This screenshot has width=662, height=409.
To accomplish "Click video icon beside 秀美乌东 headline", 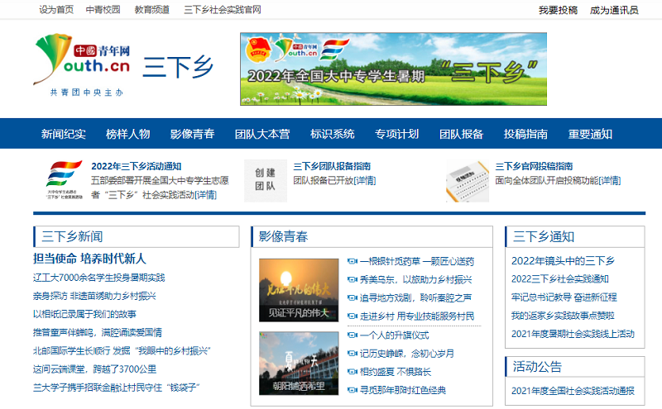I will (x=352, y=279).
